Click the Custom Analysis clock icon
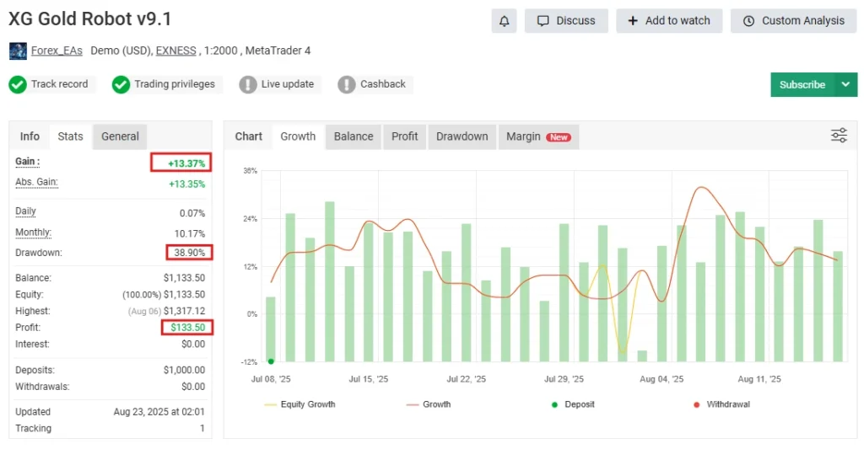Viewport: 864px width, 449px height. coord(748,21)
